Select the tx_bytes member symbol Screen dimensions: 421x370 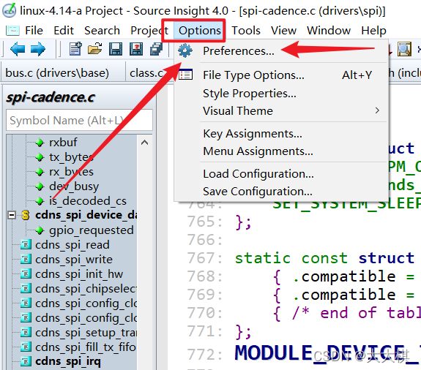[x=71, y=157]
